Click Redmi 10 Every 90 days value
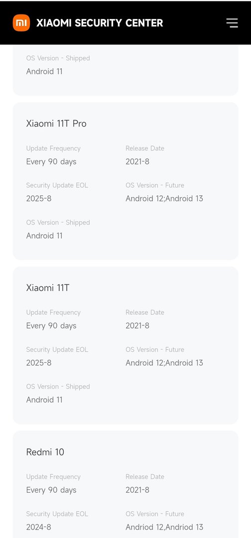This screenshot has width=251, height=538. pyautogui.click(x=51, y=490)
